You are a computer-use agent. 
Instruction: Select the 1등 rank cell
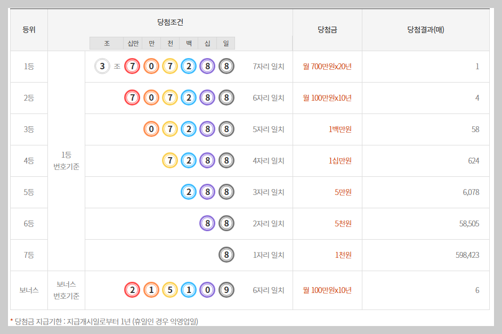pyautogui.click(x=29, y=67)
